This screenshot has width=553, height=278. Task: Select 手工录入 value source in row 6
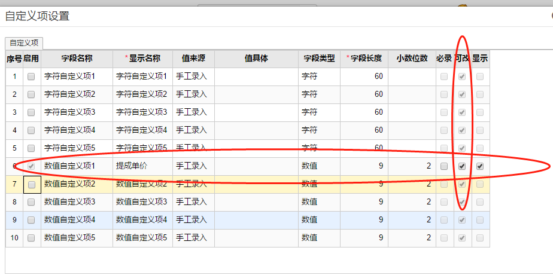click(193, 166)
